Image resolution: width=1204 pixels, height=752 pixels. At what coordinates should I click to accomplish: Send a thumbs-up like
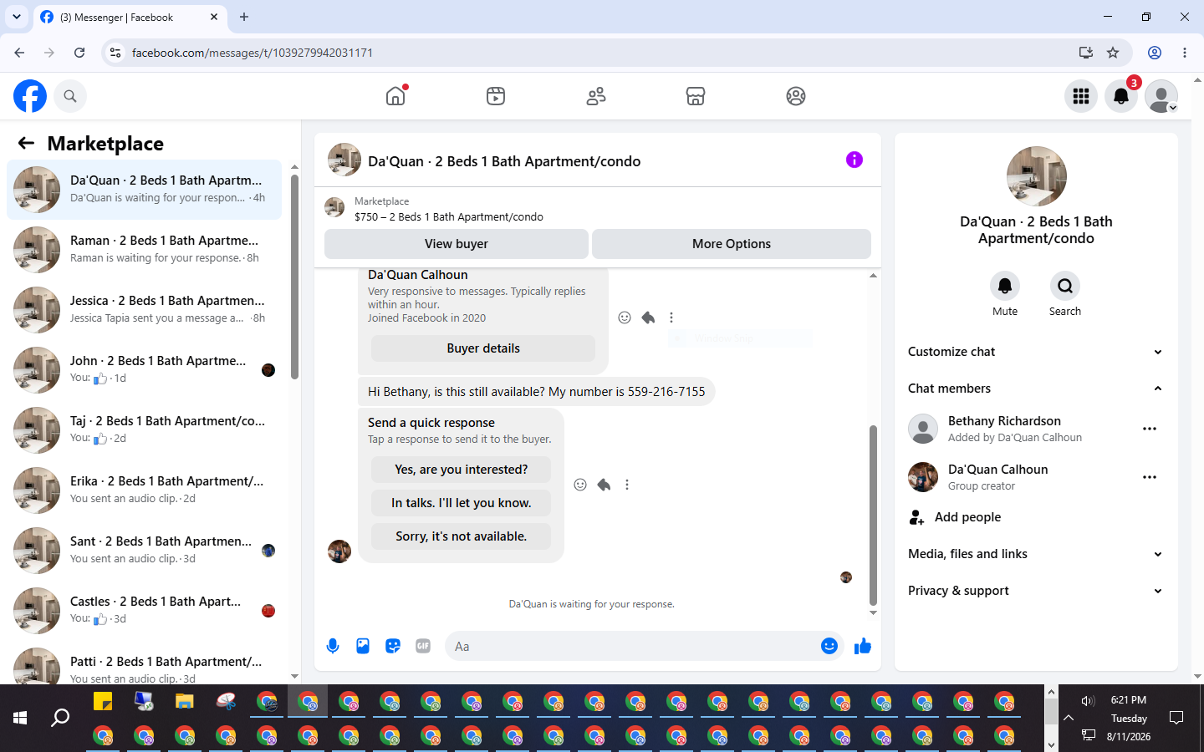[863, 646]
